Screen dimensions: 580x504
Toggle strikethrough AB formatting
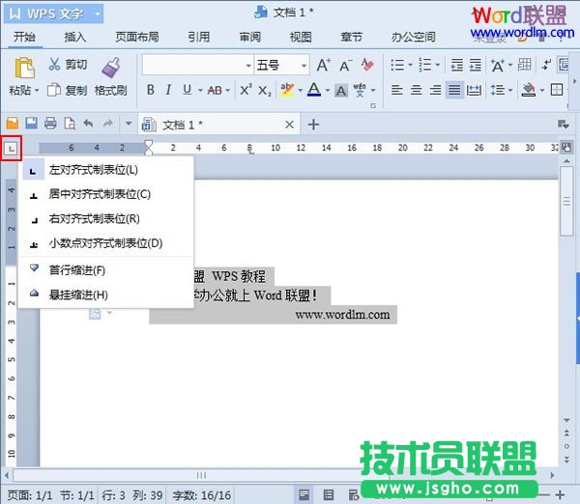(x=215, y=90)
